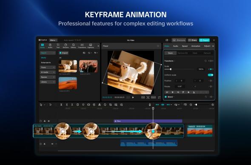Switch media list to grid view icon
The image size is (251, 165).
pos(84,53)
